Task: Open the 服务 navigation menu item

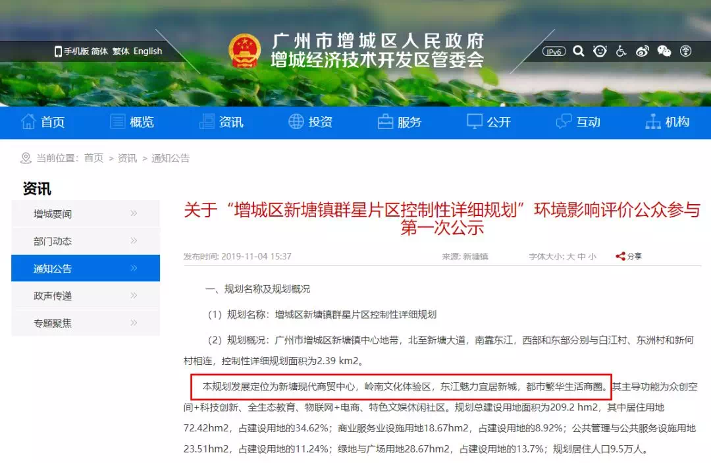Action: 400,122
